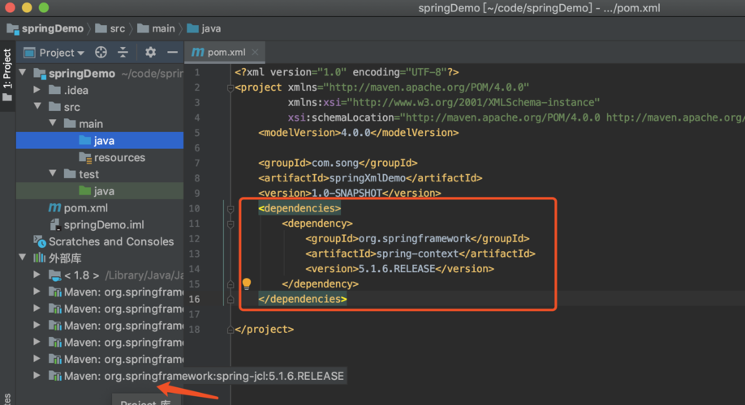Click the fold end marker on line 18
The height and width of the screenshot is (405, 745).
230,330
